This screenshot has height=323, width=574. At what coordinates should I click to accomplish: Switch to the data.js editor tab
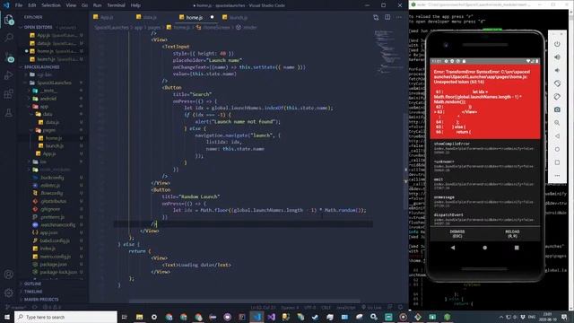pos(150,17)
